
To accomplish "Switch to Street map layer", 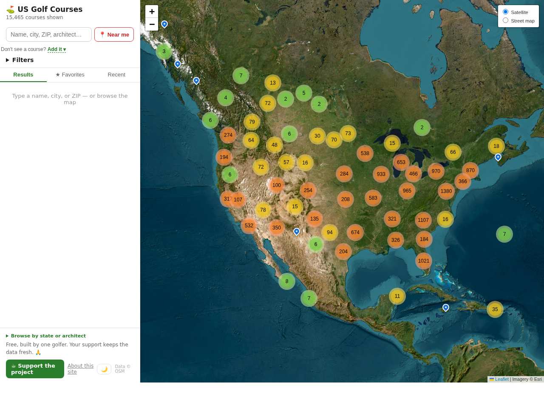I will point(506,20).
